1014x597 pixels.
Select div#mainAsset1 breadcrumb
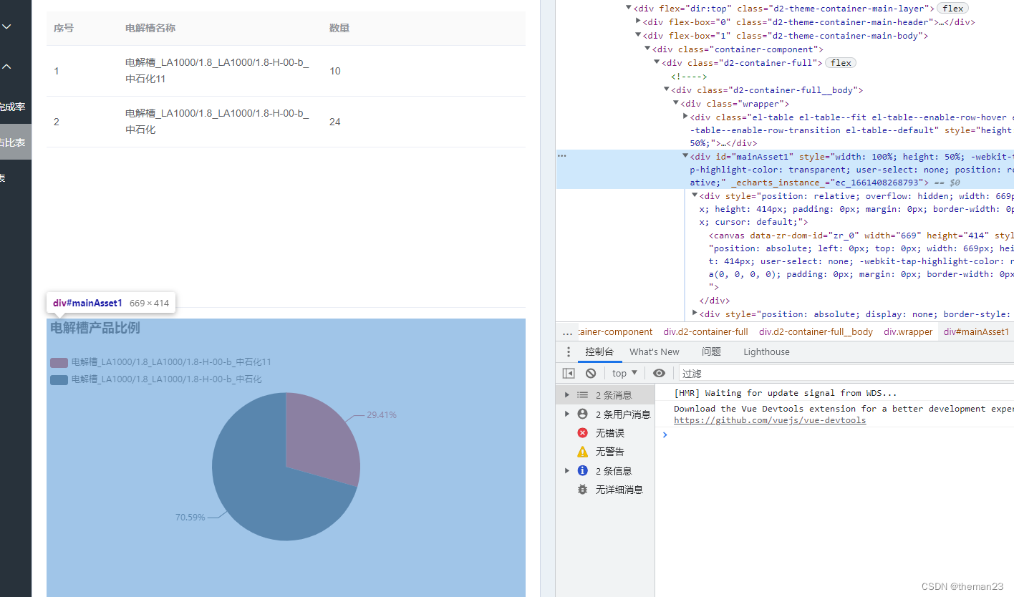click(976, 332)
